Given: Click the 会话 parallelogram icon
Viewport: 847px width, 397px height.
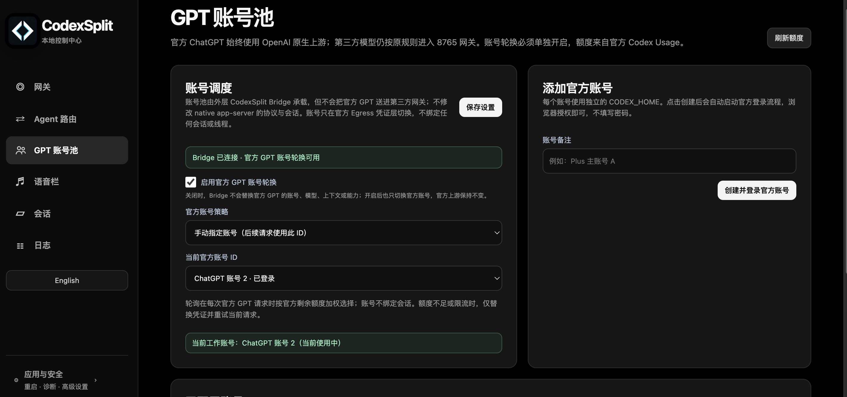Looking at the screenshot, I should (x=20, y=214).
